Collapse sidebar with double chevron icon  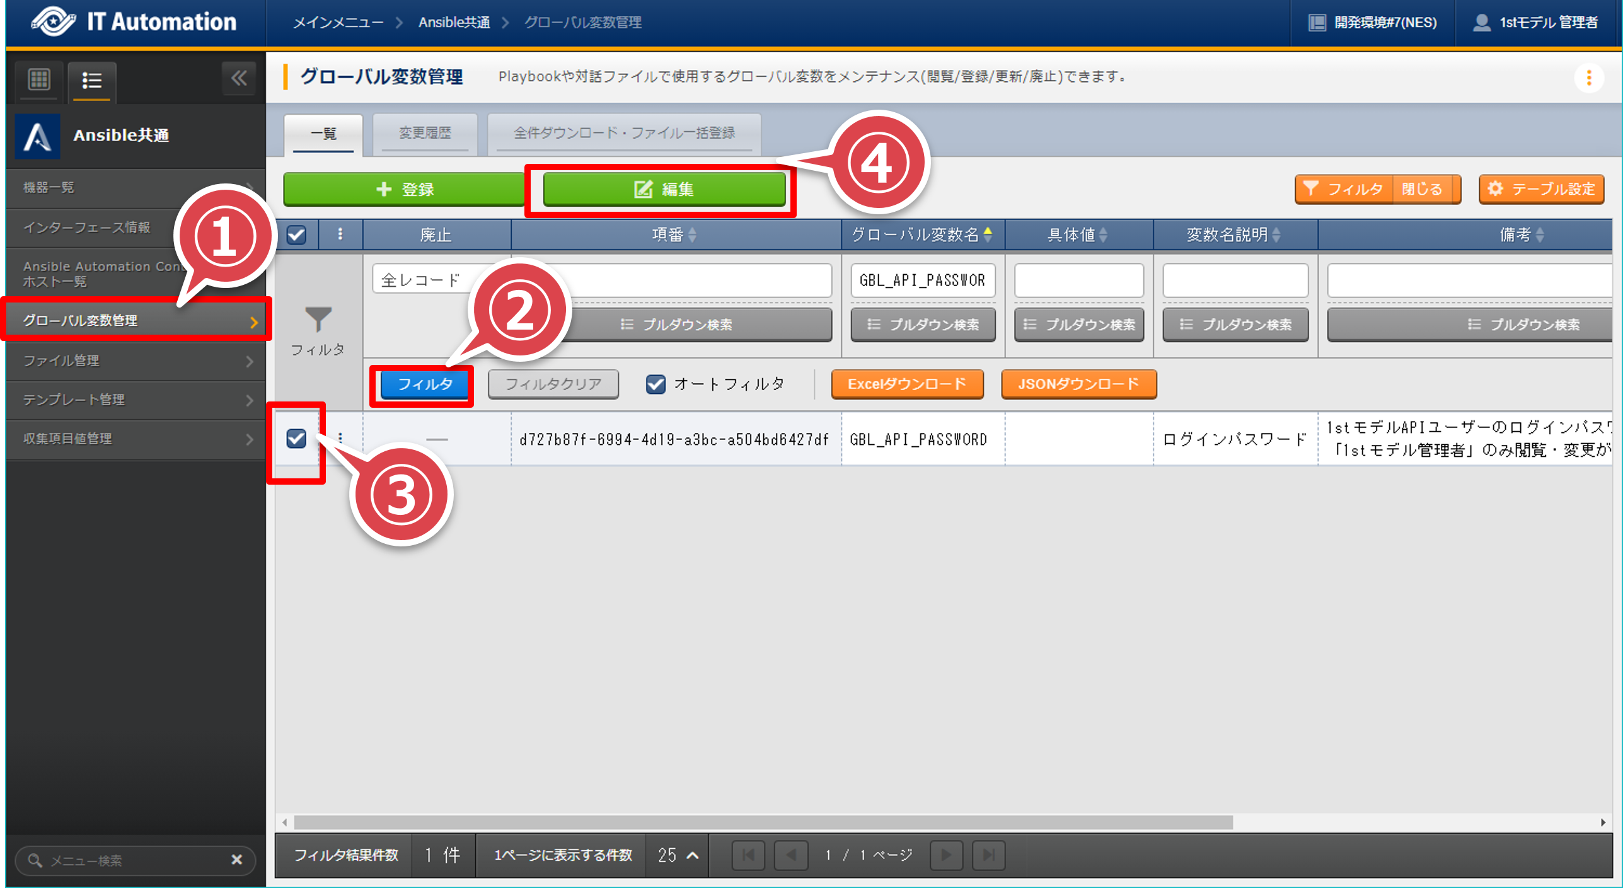coord(239,79)
